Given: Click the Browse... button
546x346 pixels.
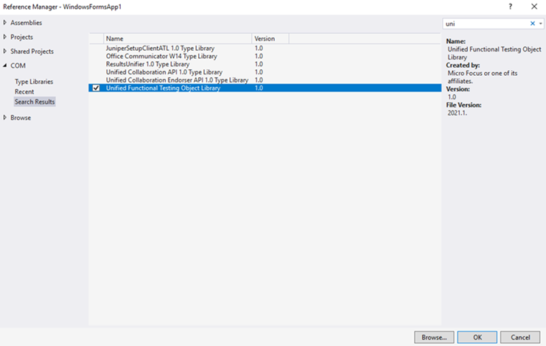Looking at the screenshot, I should tap(433, 337).
